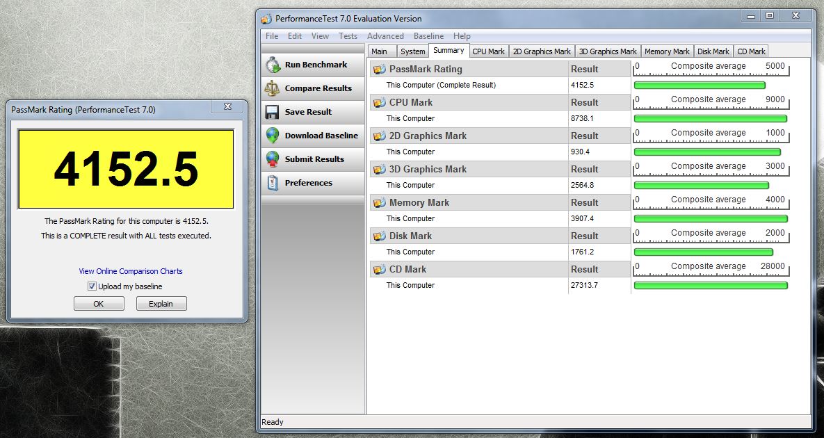824x438 pixels.
Task: Click the 3D Graphics result value 2564.8
Action: click(x=582, y=186)
